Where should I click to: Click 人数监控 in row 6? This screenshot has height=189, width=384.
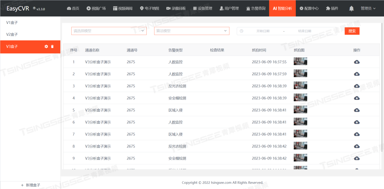click(175, 122)
